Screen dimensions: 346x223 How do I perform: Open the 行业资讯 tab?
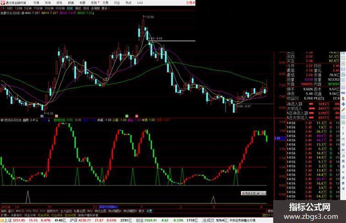point(57,215)
